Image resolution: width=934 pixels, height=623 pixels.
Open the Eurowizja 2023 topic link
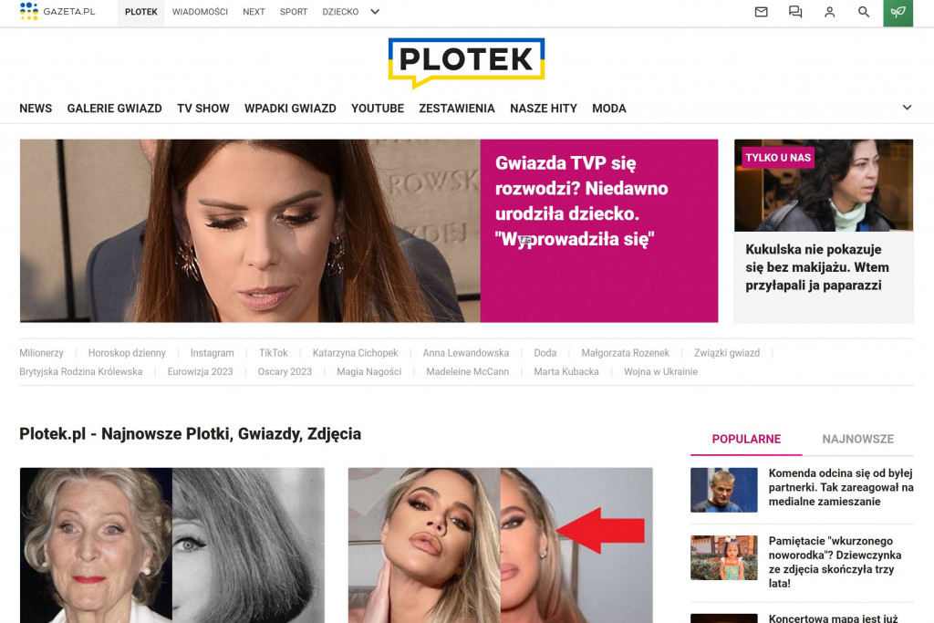200,371
